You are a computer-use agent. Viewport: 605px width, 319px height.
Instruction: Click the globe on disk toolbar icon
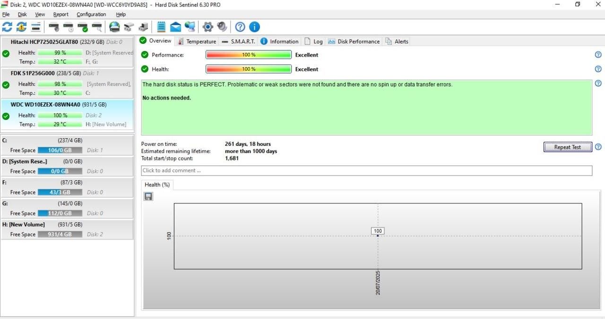point(114,27)
